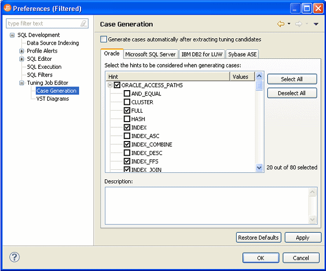Open the help question mark icon

pos(14,257)
